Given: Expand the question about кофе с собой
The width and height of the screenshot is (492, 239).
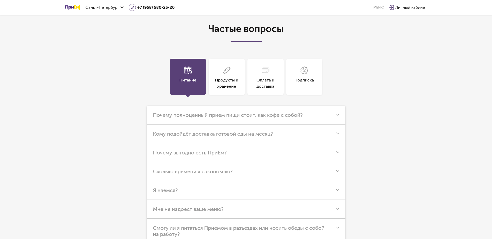Looking at the screenshot, I should (x=246, y=115).
